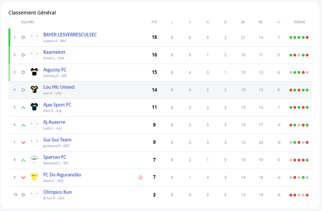The width and height of the screenshot is (322, 211).
Task: Open the Olímpico Kun team link
Action: [58, 192]
